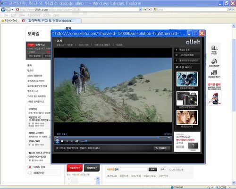Click the red VIP badge in the left panel
236x189 pixels.
[x=31, y=45]
